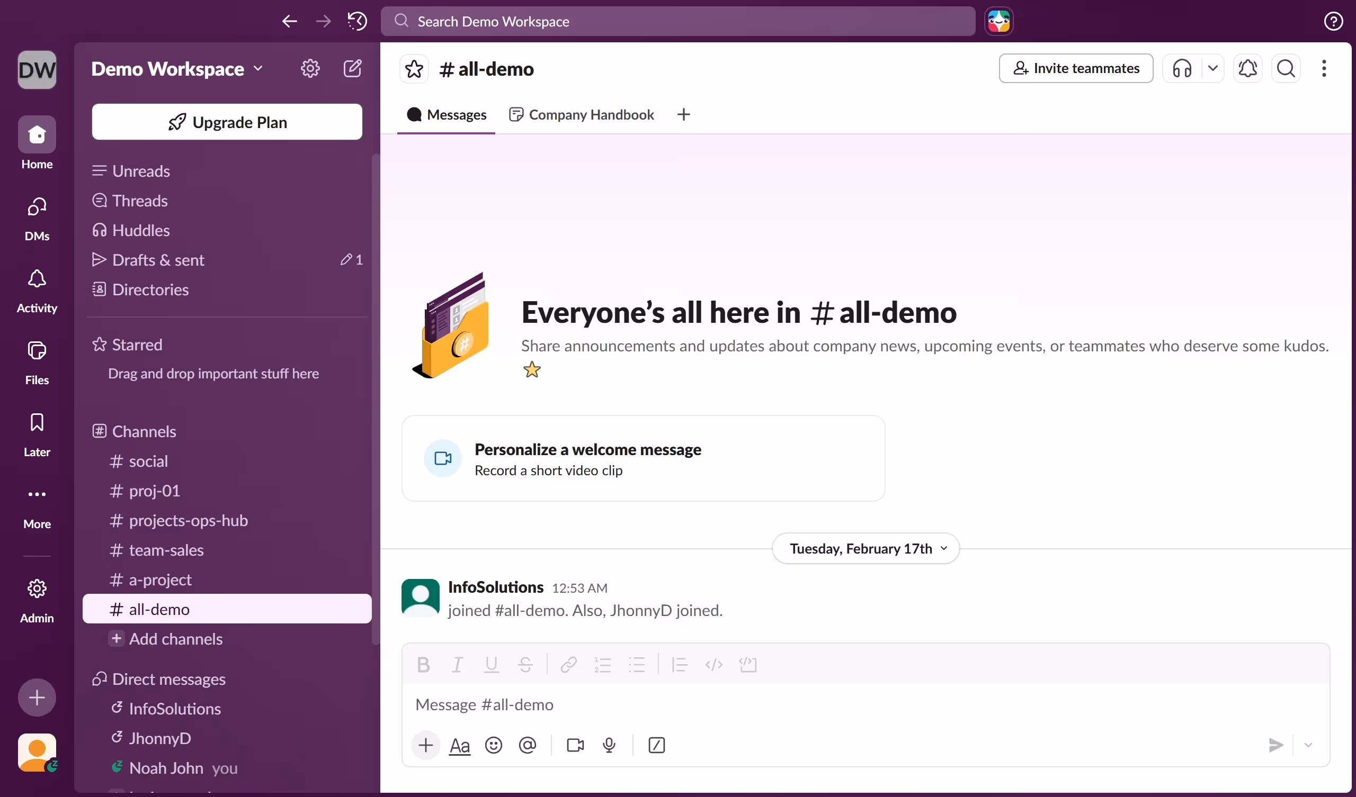Open the three-dot more actions menu
Image resolution: width=1356 pixels, height=797 pixels.
coord(1324,68)
